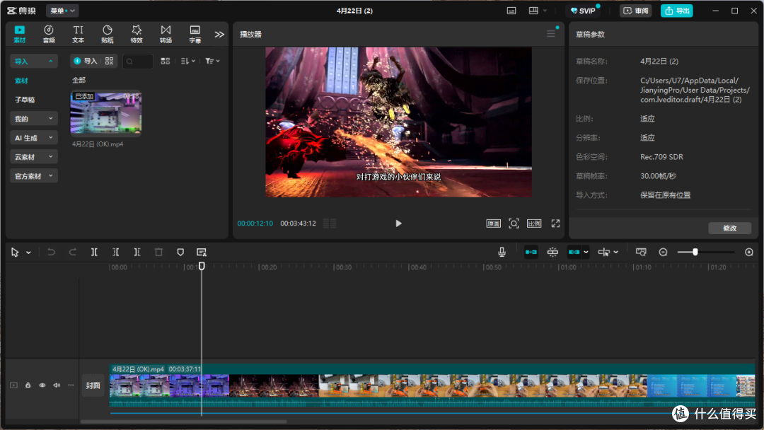
Task: Play the video in the player
Action: (x=398, y=223)
